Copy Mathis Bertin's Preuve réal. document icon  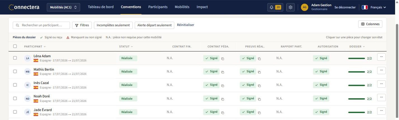259,72
